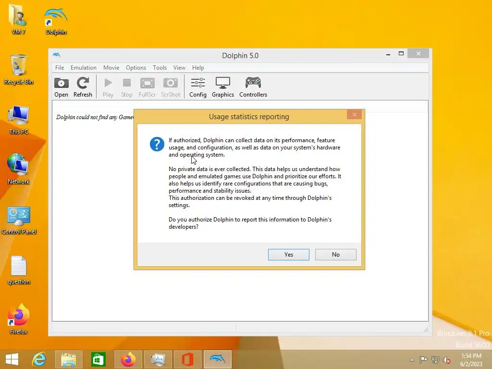Open the Config settings icon

tap(197, 87)
